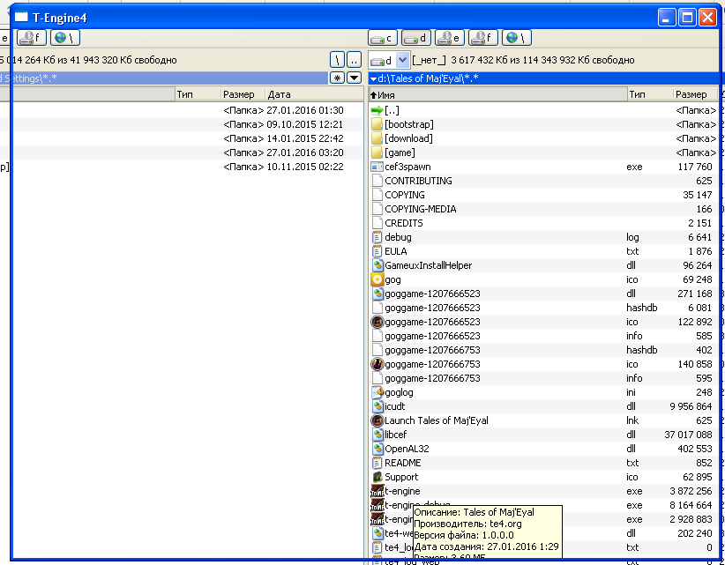Open the right panel drive dropdown
The image size is (725, 565).
(403, 60)
